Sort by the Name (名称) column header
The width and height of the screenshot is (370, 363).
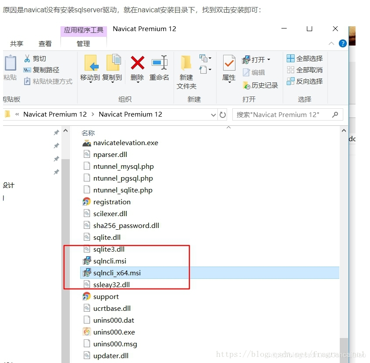point(88,133)
